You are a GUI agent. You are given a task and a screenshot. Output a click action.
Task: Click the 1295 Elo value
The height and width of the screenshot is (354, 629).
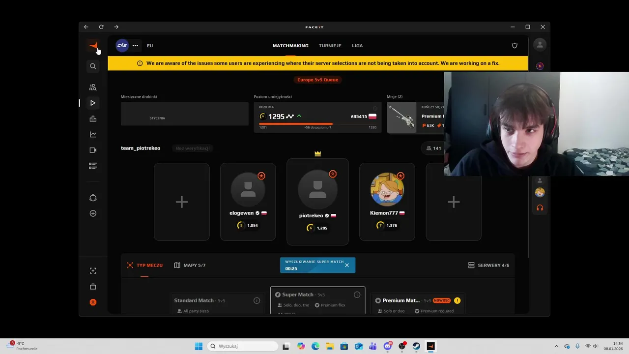point(276,117)
